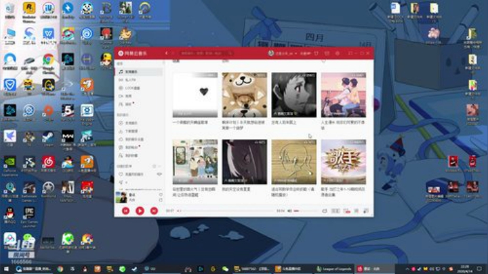This screenshot has width=488, height=274.
Task: Select Discover Music in the sidebar
Action: (140, 72)
